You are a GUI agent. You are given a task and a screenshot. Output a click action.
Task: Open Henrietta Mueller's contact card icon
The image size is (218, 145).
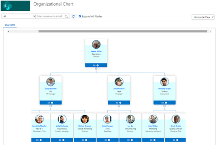[37, 140]
